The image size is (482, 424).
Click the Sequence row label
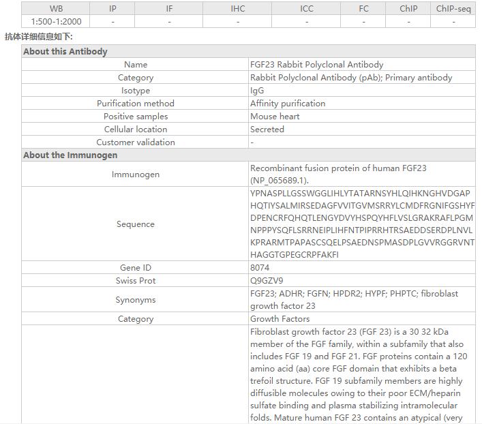click(x=136, y=224)
